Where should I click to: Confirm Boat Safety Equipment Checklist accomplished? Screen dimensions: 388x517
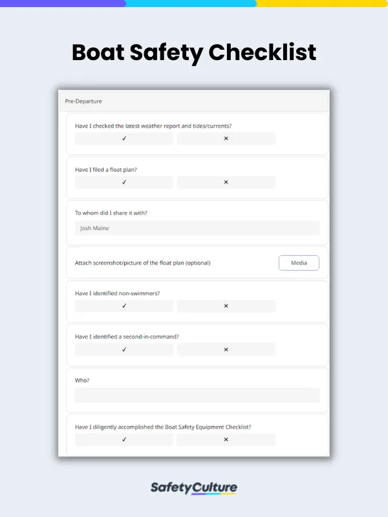click(124, 439)
